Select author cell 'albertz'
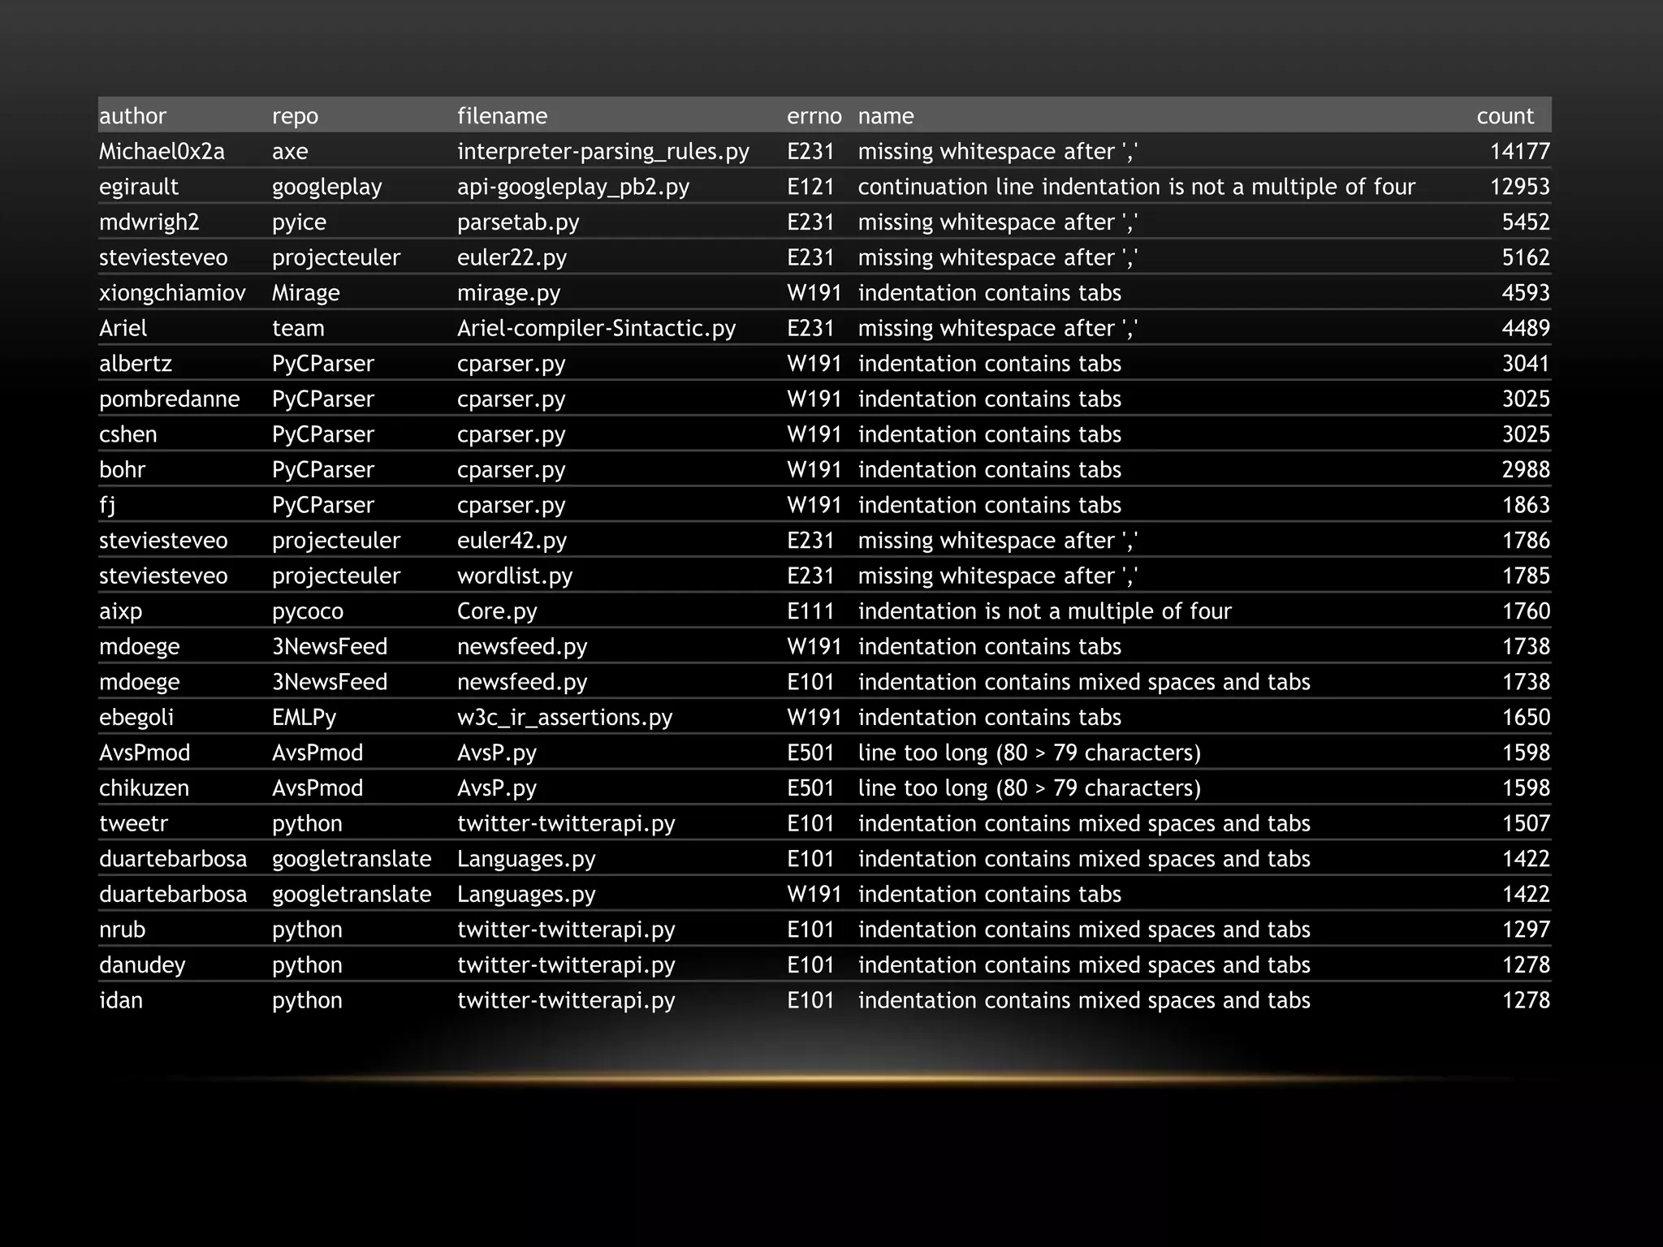 [135, 363]
